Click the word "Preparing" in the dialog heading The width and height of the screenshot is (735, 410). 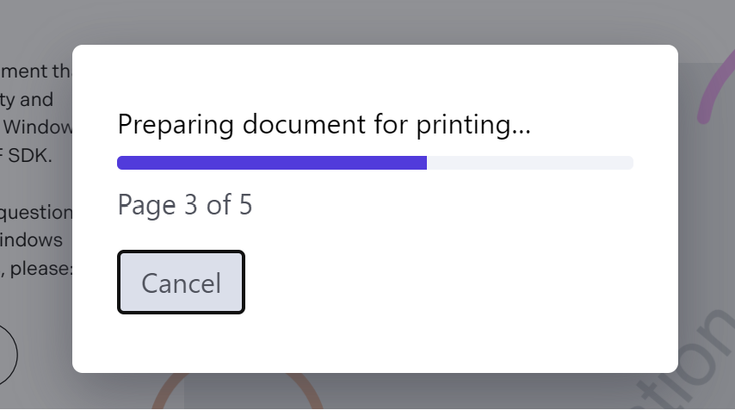[x=176, y=125]
